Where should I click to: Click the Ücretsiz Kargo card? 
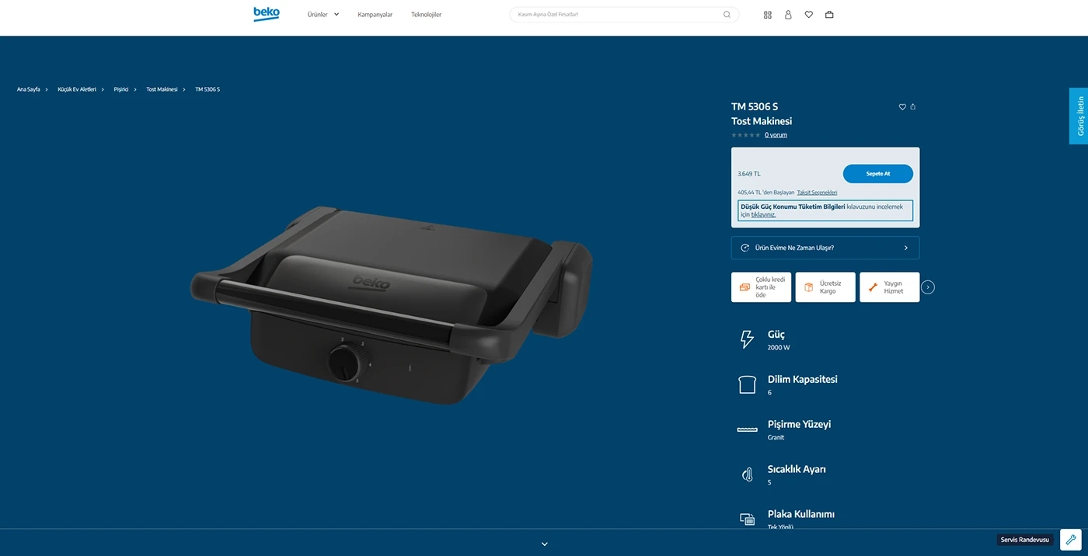coord(825,287)
